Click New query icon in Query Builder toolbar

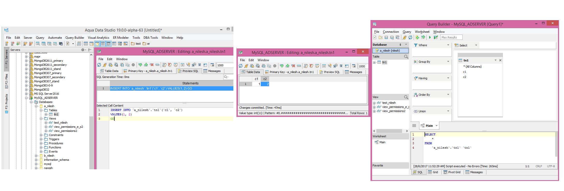coord(375,37)
